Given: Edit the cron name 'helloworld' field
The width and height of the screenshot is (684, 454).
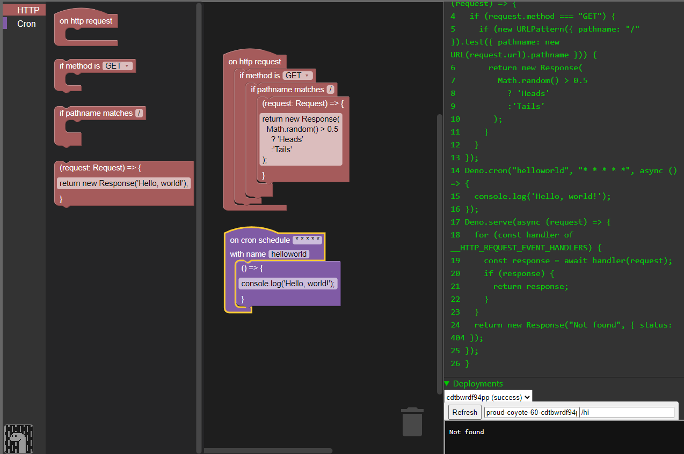Looking at the screenshot, I should (289, 254).
